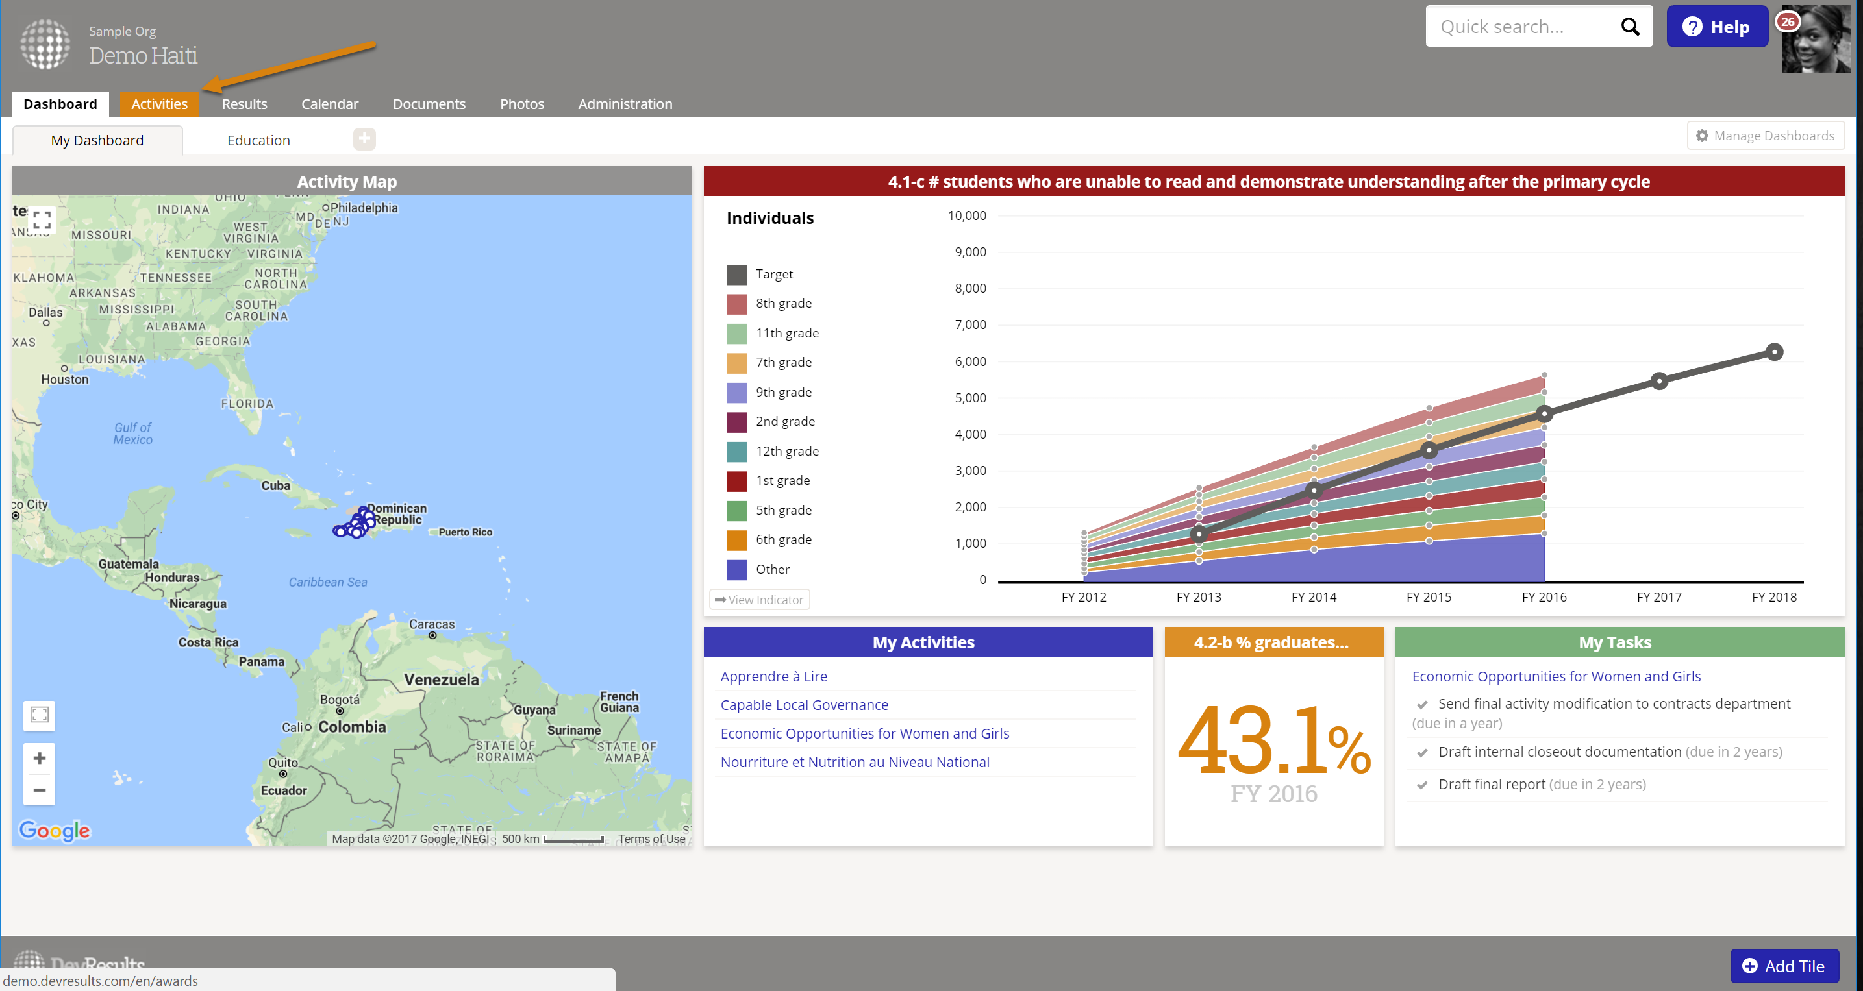Open the Apprendre à Lire activity link
Image resolution: width=1863 pixels, height=991 pixels.
click(773, 677)
